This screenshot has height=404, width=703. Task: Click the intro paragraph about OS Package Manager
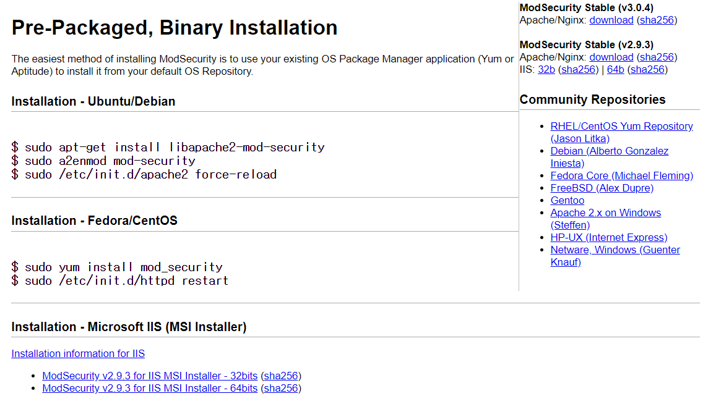coord(263,65)
